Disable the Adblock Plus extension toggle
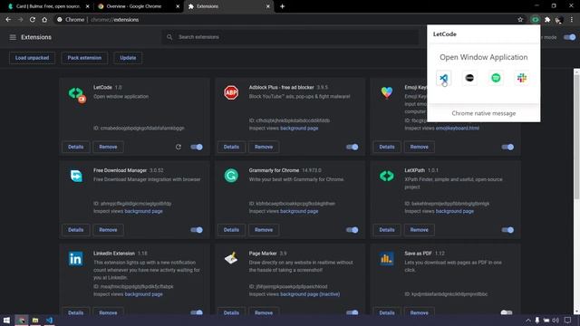Image resolution: width=580 pixels, height=326 pixels. click(352, 147)
